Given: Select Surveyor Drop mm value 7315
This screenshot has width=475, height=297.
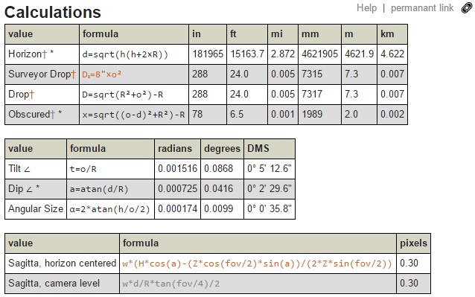Looking at the screenshot, I should click(x=312, y=74).
